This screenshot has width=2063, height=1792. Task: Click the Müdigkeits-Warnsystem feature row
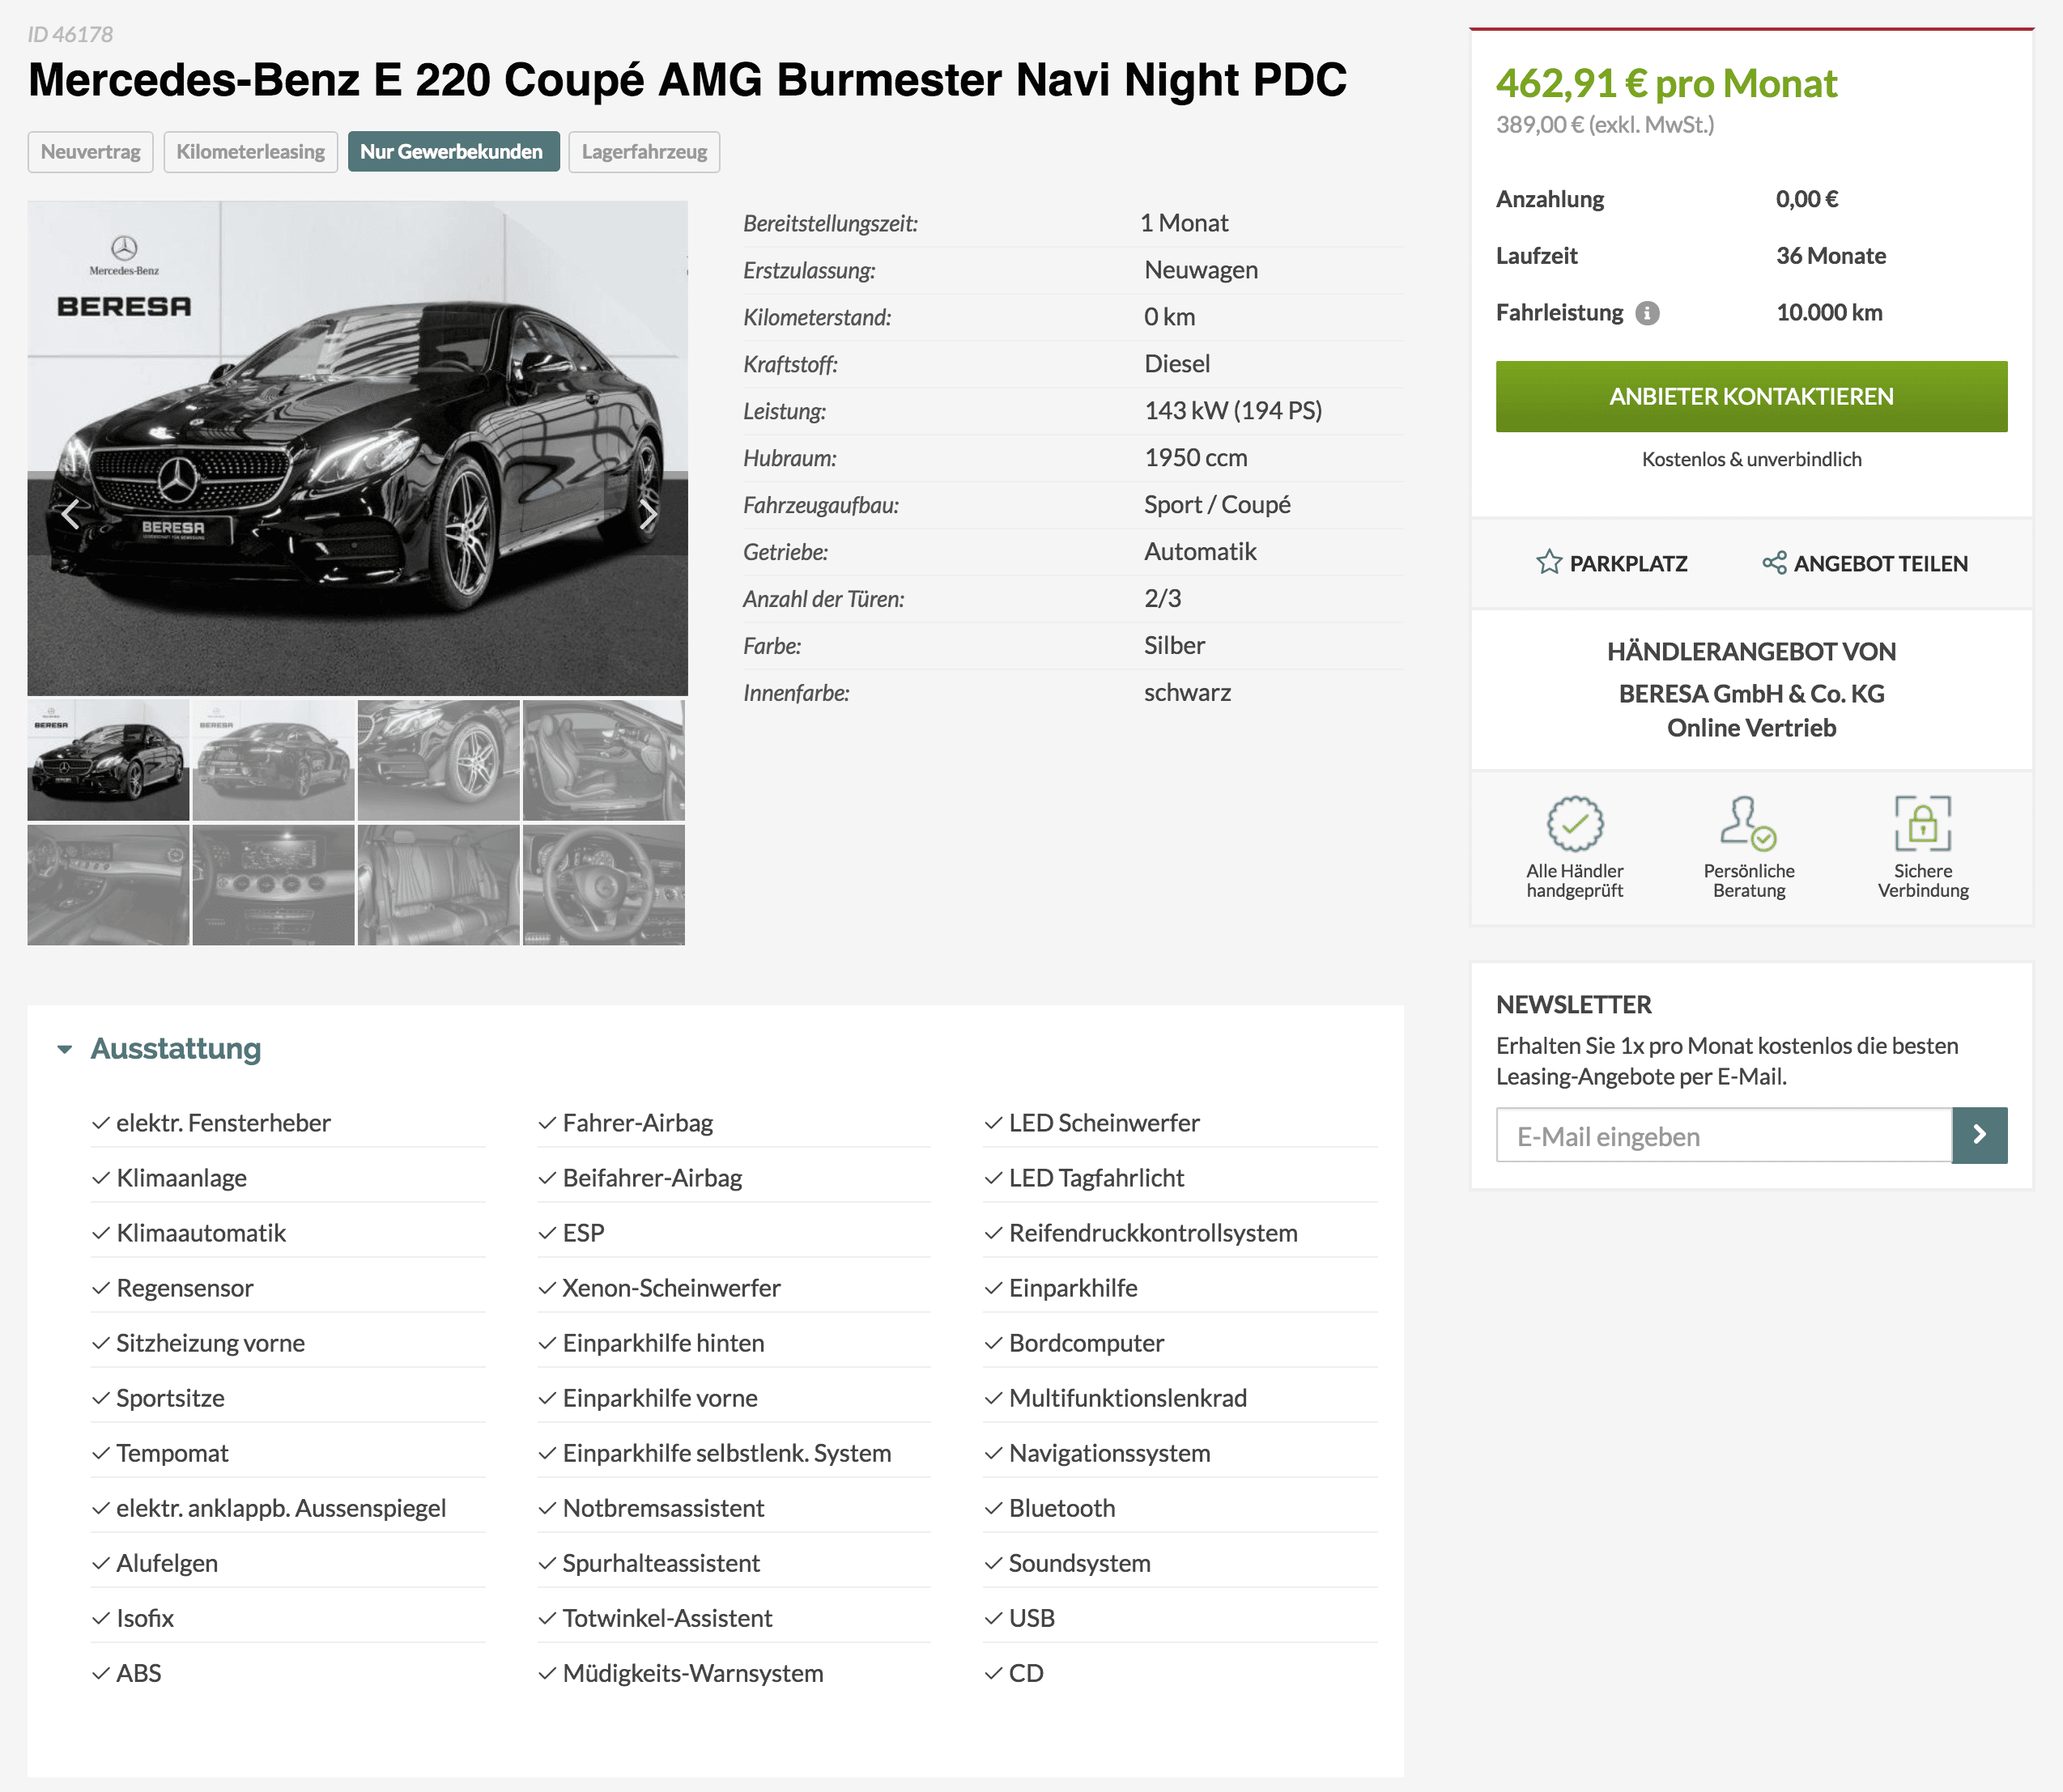[x=734, y=1673]
